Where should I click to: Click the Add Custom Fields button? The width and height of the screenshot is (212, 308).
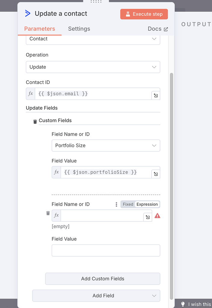point(102,279)
